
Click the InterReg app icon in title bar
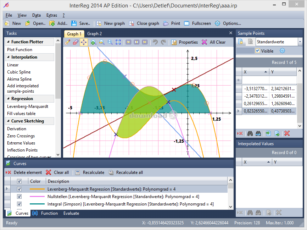pos(6,5)
